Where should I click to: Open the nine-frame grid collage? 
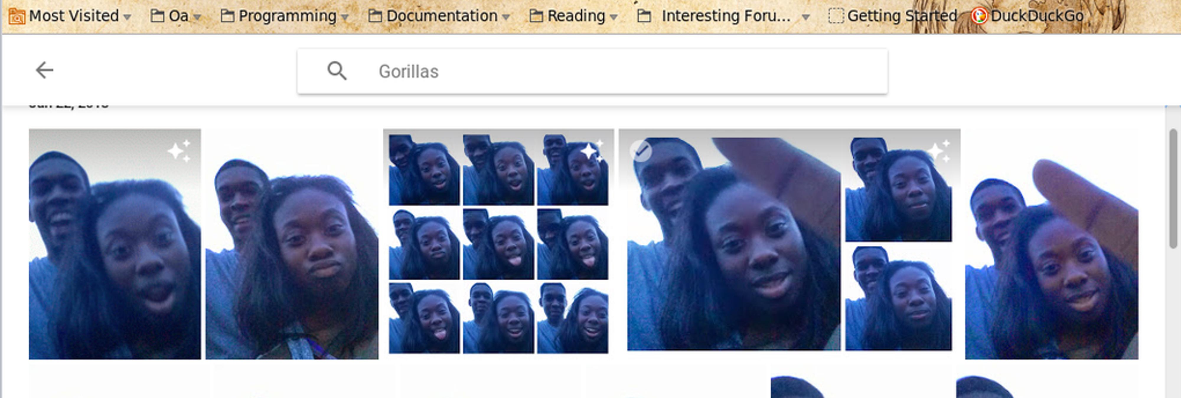click(x=498, y=244)
